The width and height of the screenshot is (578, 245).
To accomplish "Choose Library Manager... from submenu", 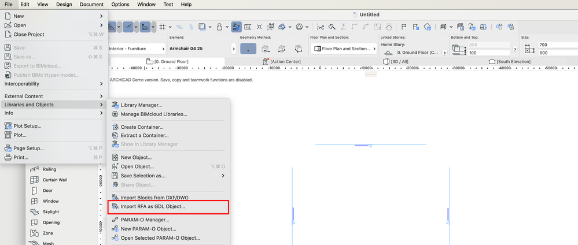I will point(168,105).
